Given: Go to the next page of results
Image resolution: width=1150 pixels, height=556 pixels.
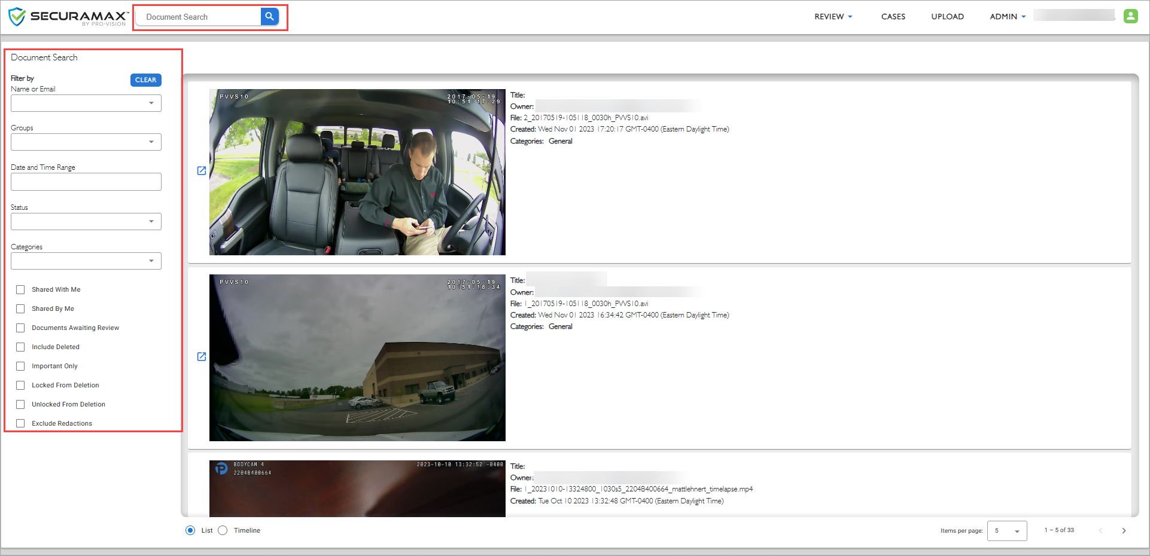Looking at the screenshot, I should 1124,530.
